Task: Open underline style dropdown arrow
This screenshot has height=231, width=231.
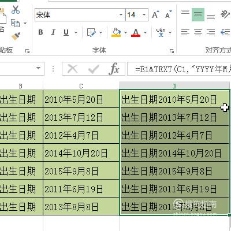Action: click(76, 32)
